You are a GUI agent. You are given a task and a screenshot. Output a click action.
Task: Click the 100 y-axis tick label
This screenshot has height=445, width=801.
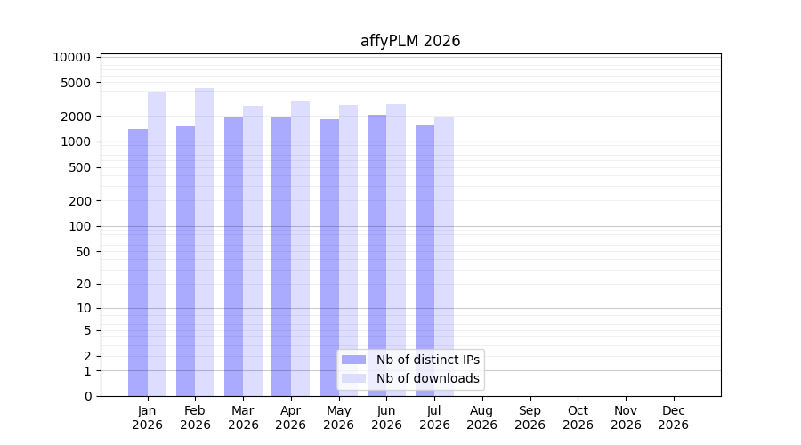[x=80, y=226]
